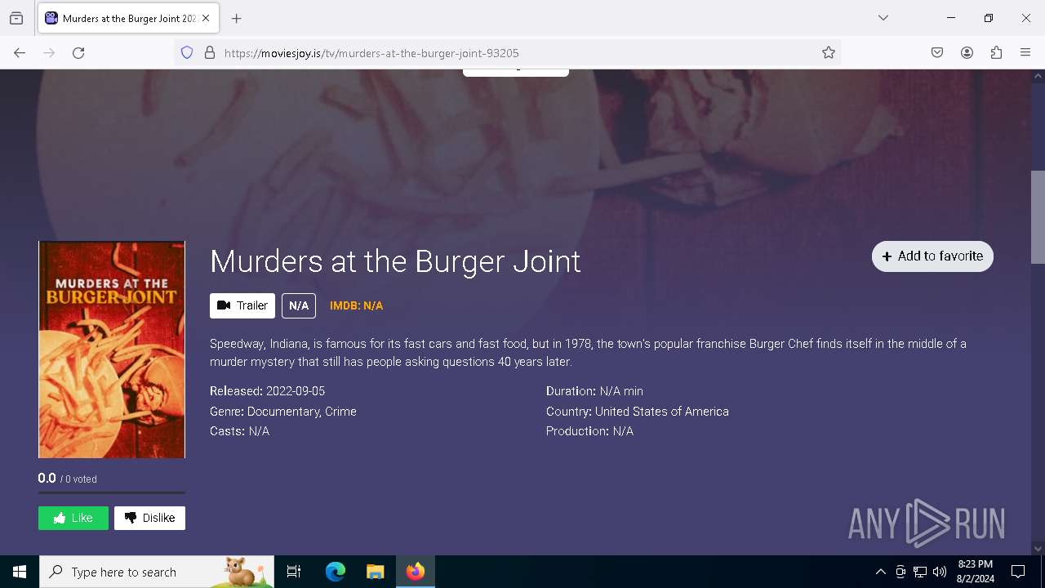This screenshot has height=588, width=1045.
Task: Dislike this show
Action: pos(150,518)
